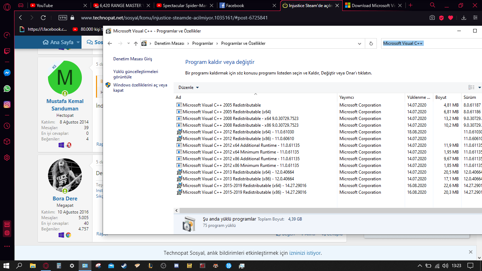Expand the view options dropdown arrow
This screenshot has height=271, width=482.
[x=480, y=88]
